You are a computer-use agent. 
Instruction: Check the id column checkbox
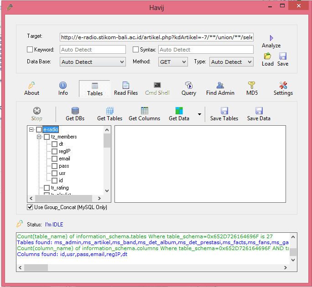(x=55, y=180)
